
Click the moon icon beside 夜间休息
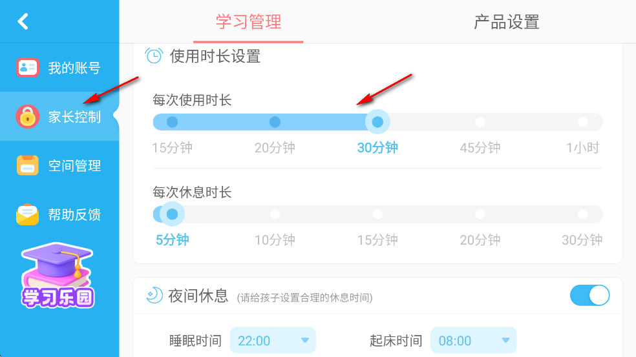(x=154, y=296)
